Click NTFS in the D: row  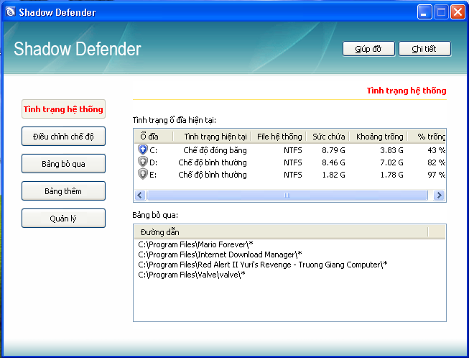point(293,162)
